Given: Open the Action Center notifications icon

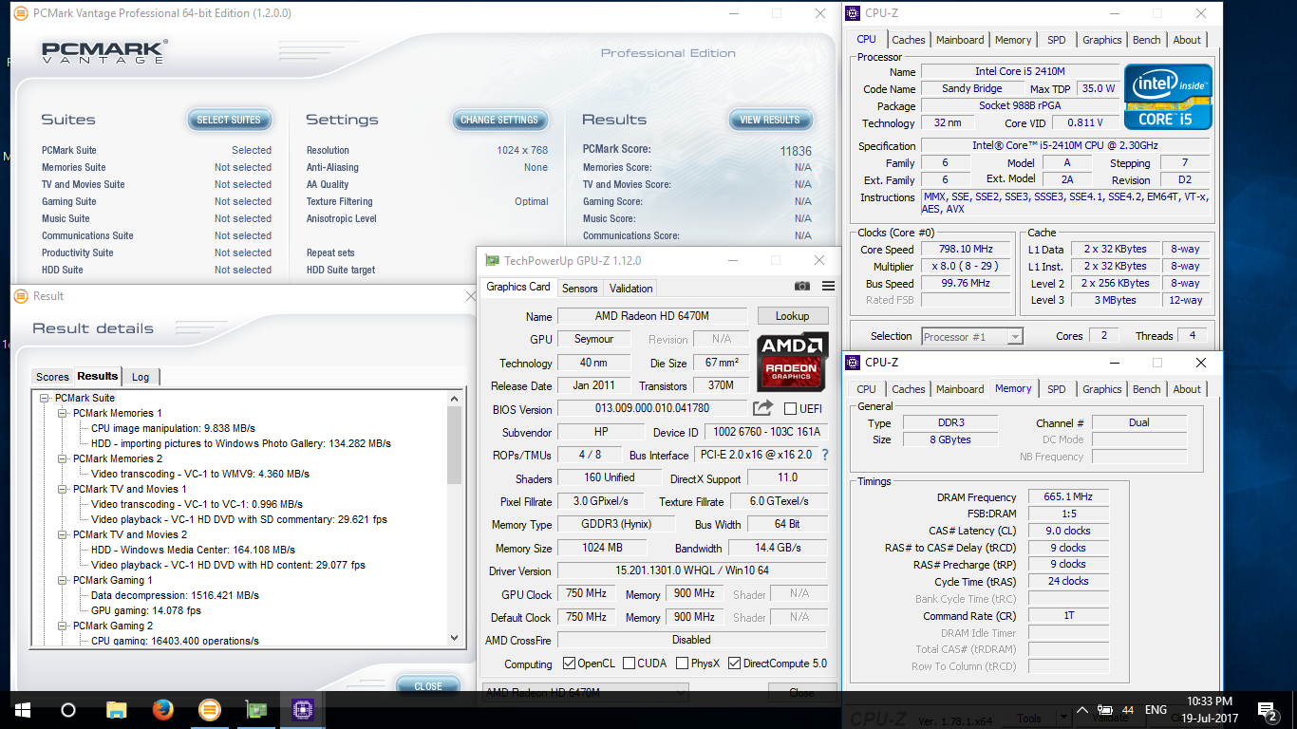Looking at the screenshot, I should (1267, 709).
